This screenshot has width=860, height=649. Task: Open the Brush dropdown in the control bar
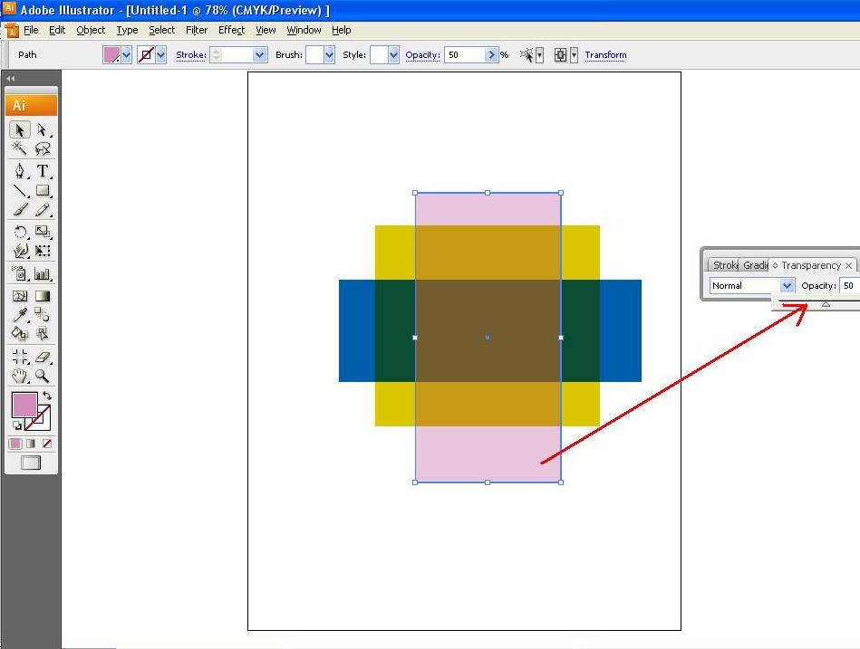[x=322, y=54]
